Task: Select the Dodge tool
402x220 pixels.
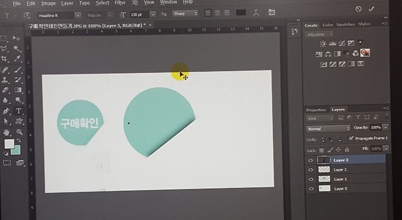Action: tap(18, 100)
